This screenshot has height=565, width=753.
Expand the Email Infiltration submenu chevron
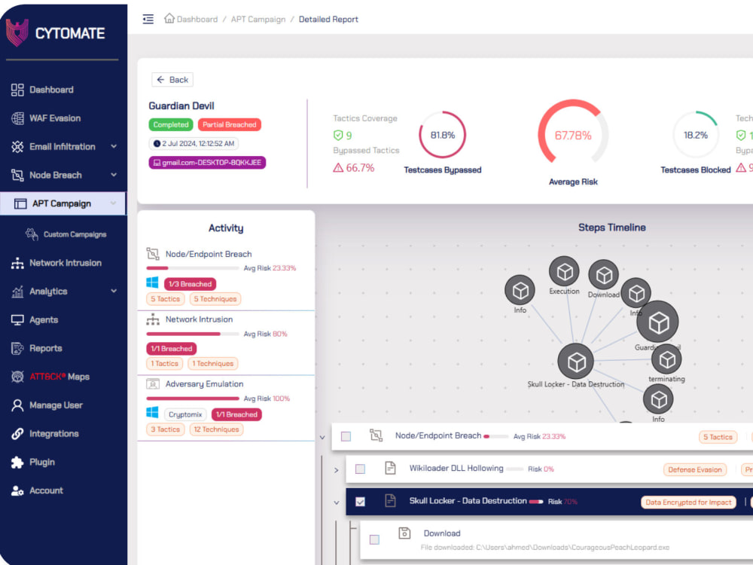pyautogui.click(x=114, y=146)
